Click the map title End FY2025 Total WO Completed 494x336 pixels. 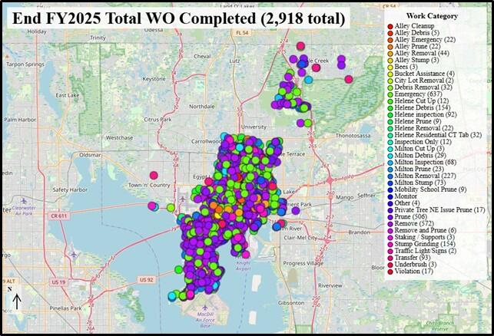click(179, 18)
